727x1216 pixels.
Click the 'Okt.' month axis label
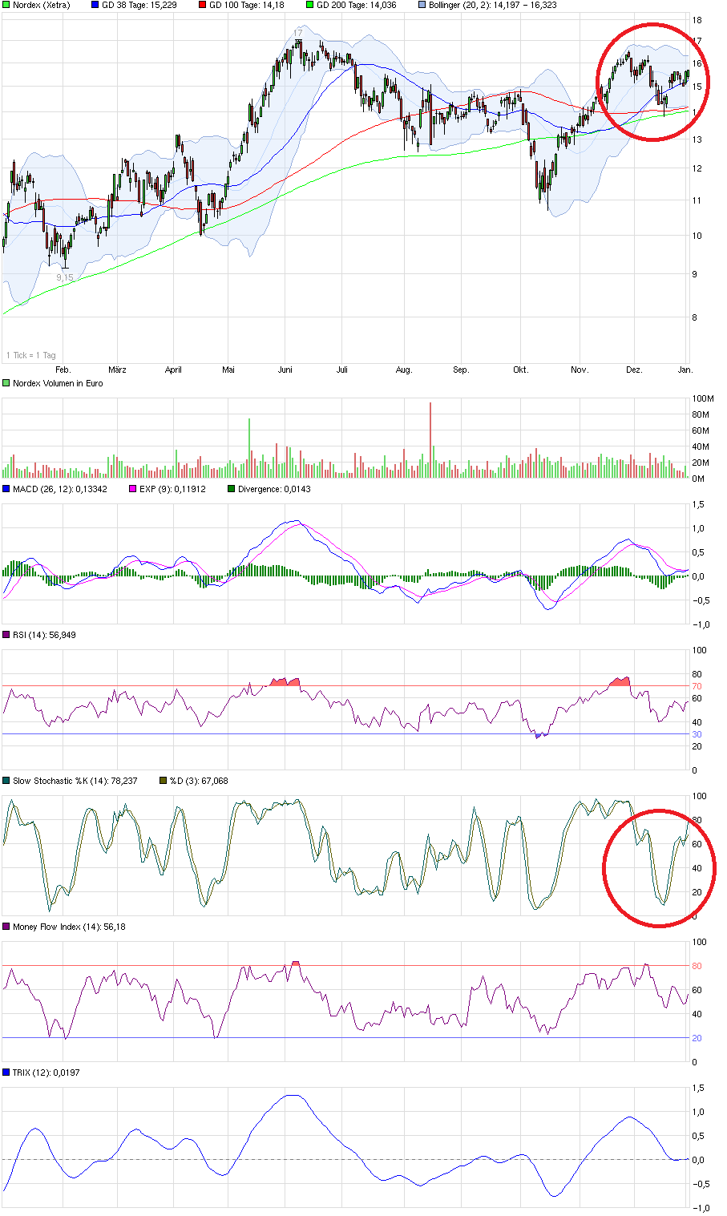click(x=521, y=370)
